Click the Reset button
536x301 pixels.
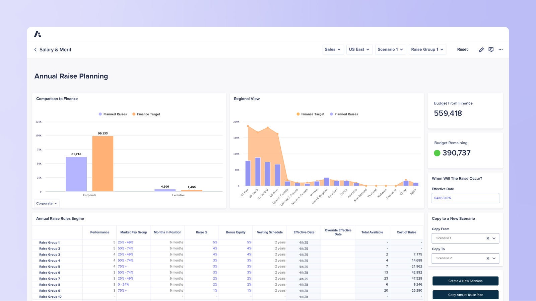click(x=462, y=49)
